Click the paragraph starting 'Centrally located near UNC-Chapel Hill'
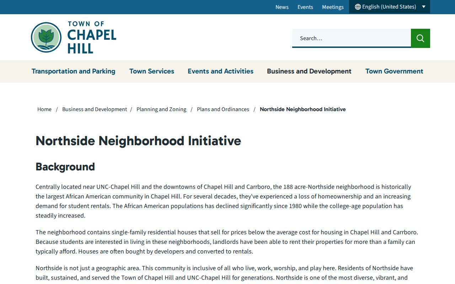The height and width of the screenshot is (284, 455). pos(223,201)
